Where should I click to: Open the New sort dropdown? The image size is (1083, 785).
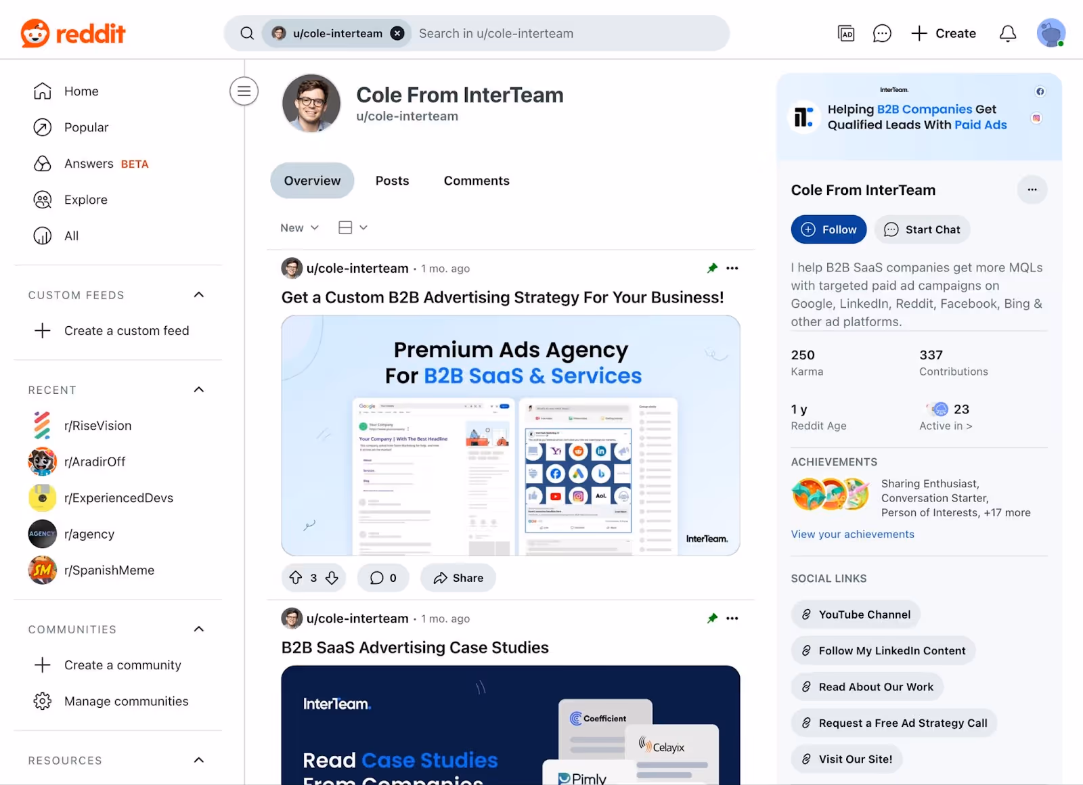click(x=299, y=227)
